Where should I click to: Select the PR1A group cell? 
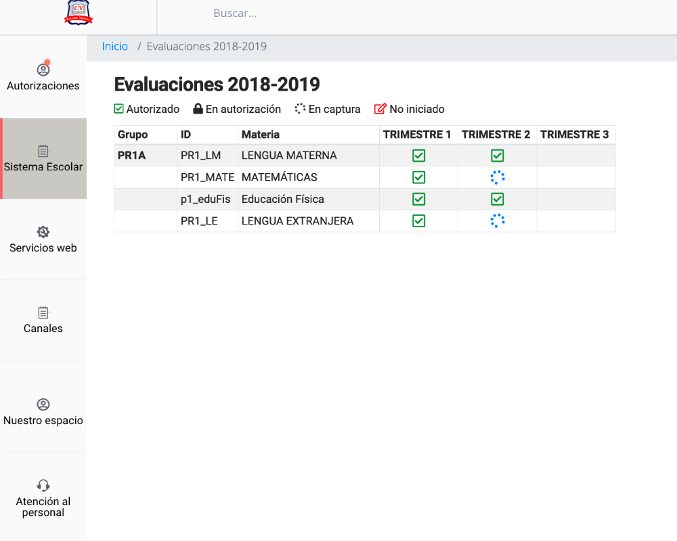(x=146, y=156)
